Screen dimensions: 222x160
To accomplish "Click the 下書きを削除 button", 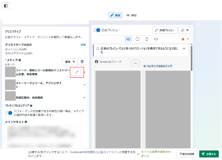I will click(187, 154).
